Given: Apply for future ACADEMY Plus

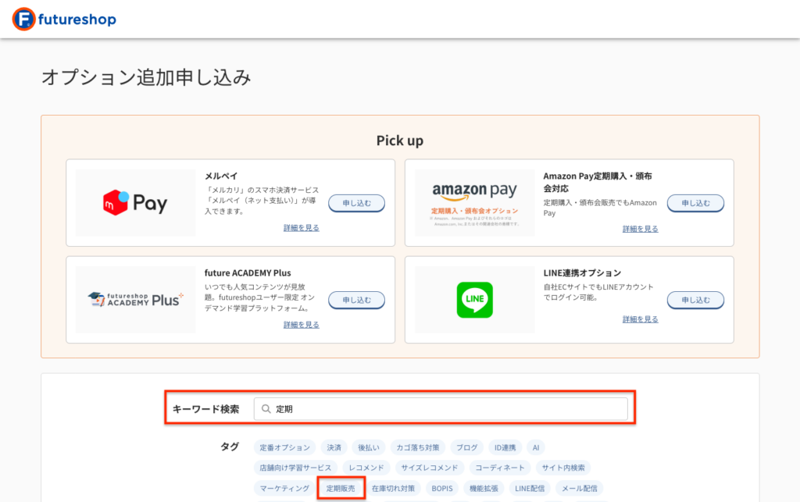Looking at the screenshot, I should point(356,300).
